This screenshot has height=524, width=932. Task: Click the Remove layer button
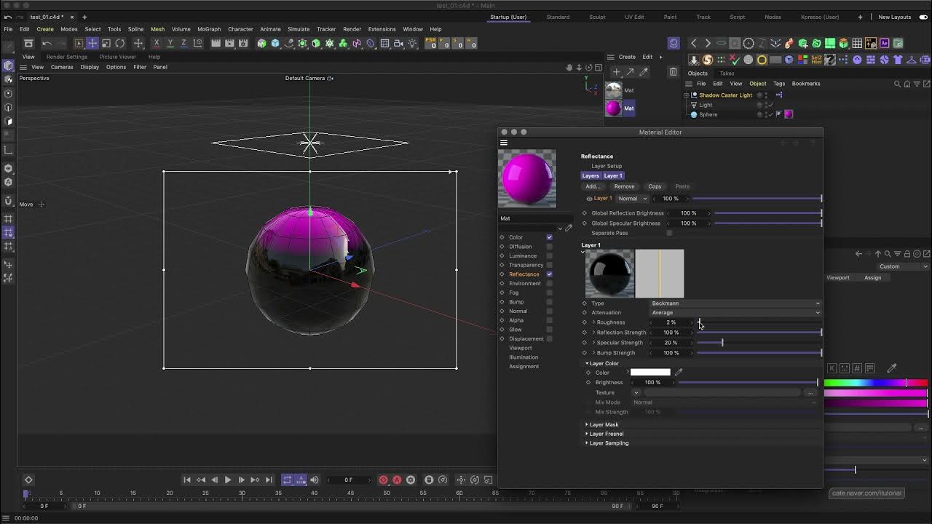(x=624, y=186)
